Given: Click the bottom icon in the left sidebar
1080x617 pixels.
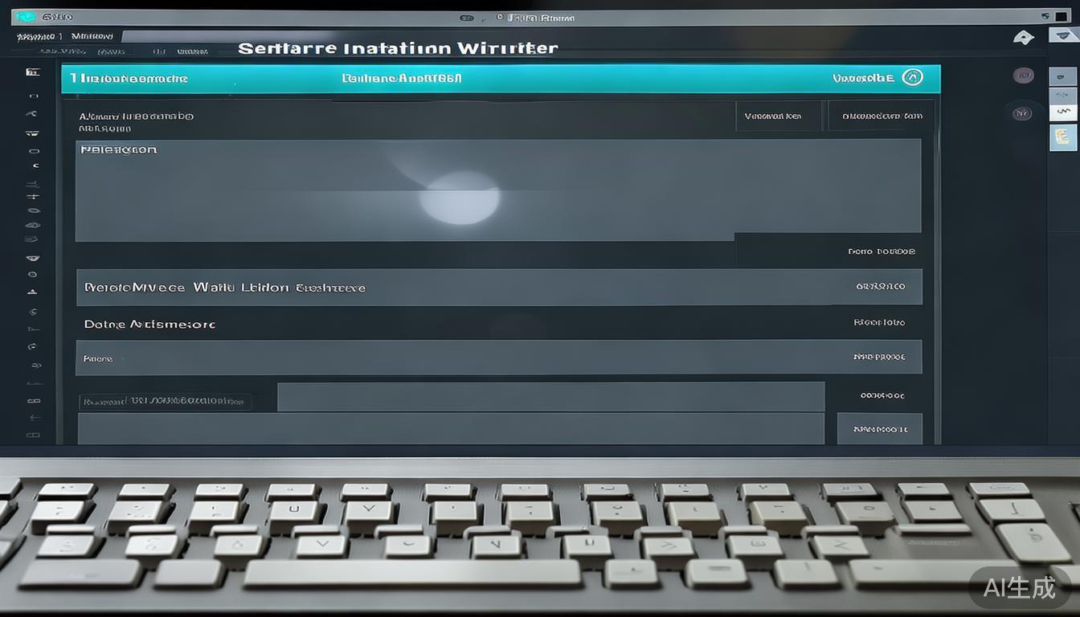Looking at the screenshot, I should click(x=33, y=435).
